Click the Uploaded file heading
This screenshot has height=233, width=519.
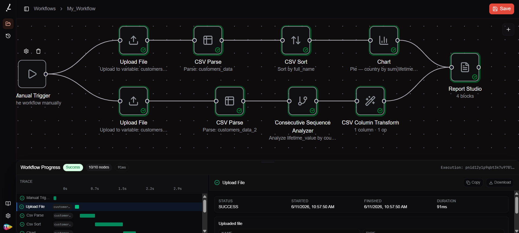pos(231,224)
